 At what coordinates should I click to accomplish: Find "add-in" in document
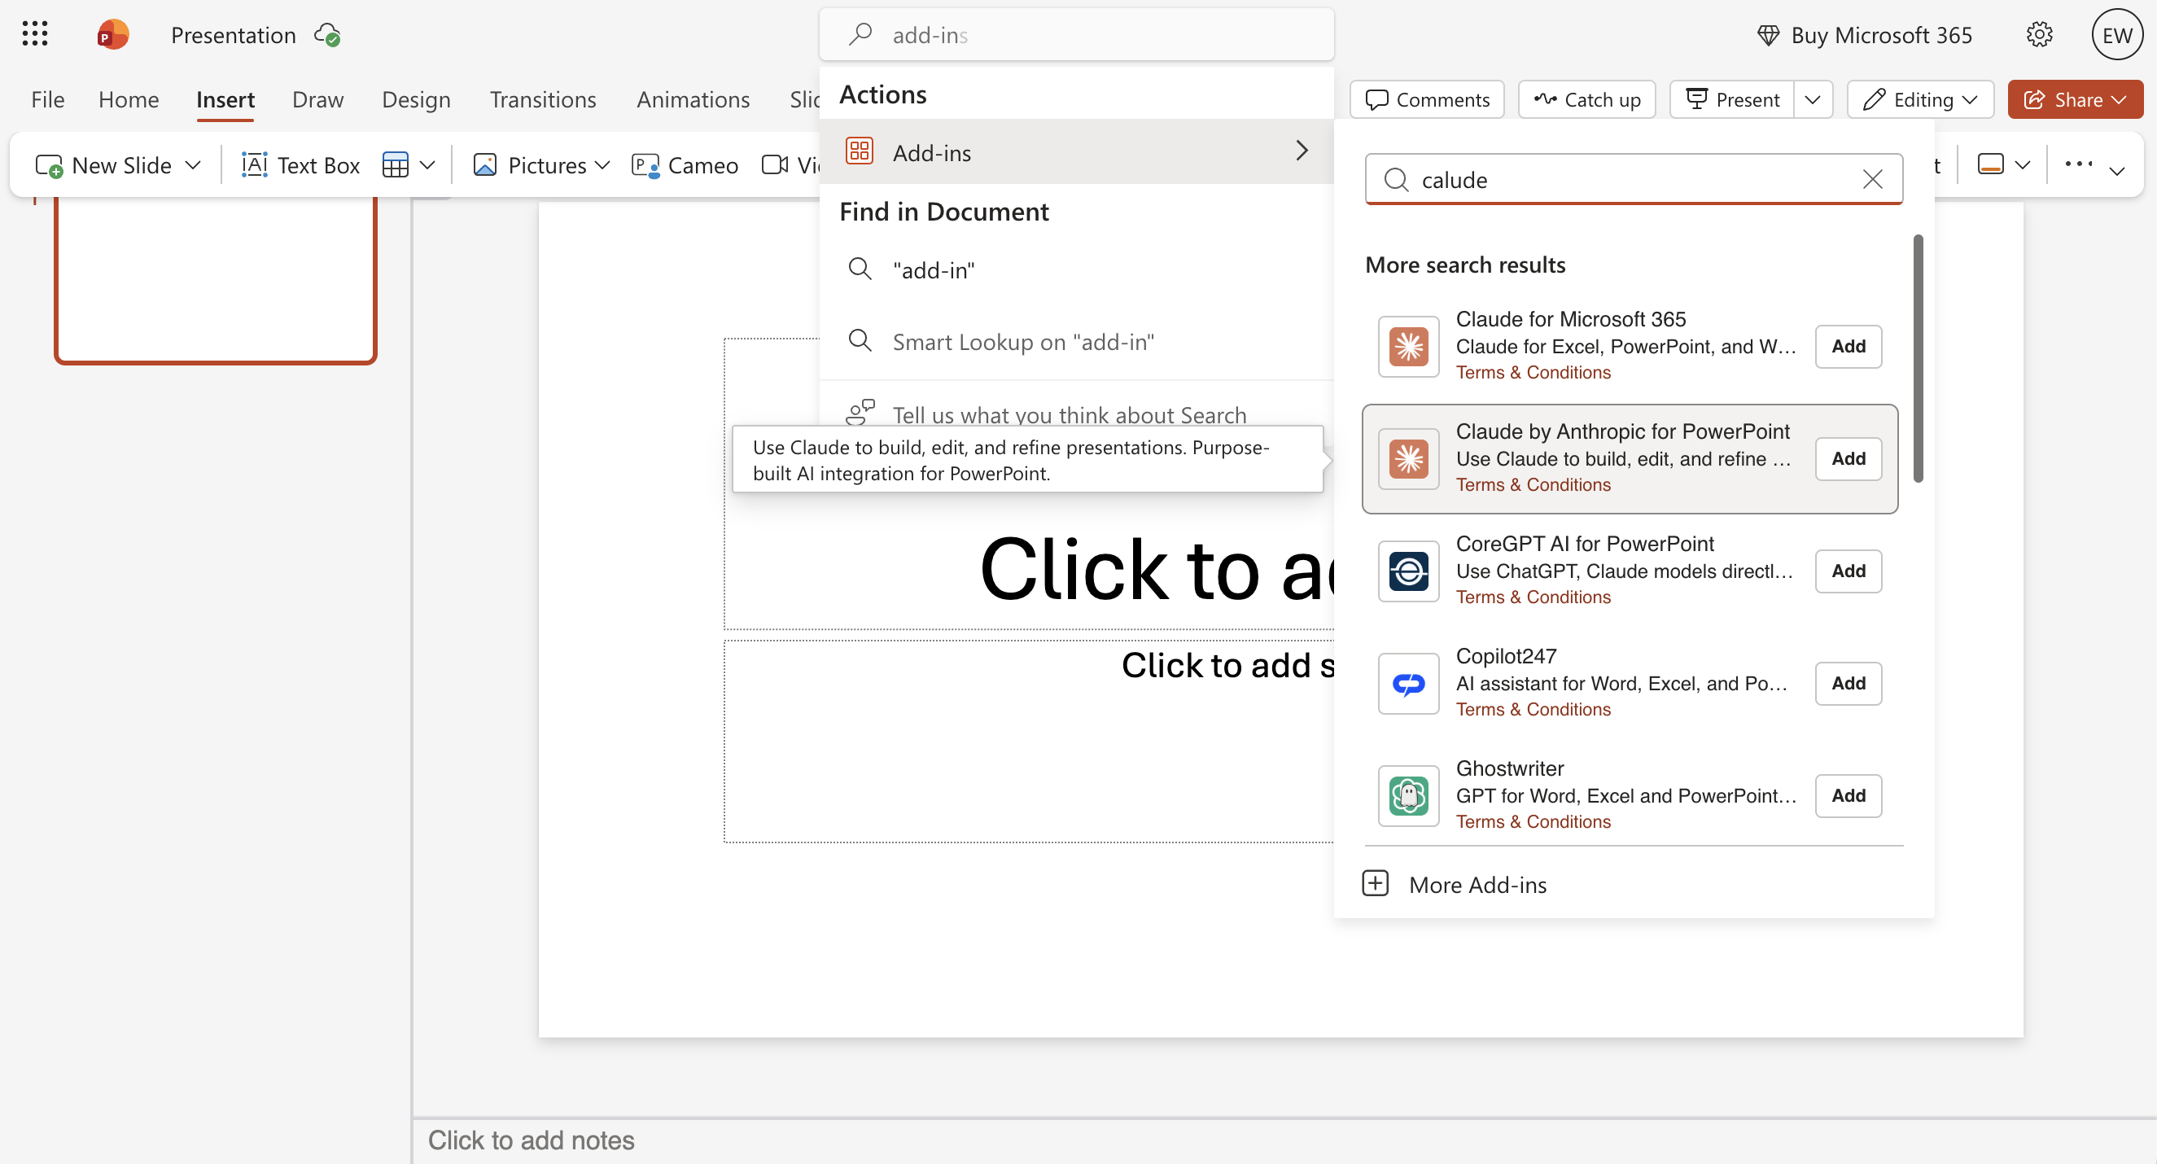(1076, 269)
